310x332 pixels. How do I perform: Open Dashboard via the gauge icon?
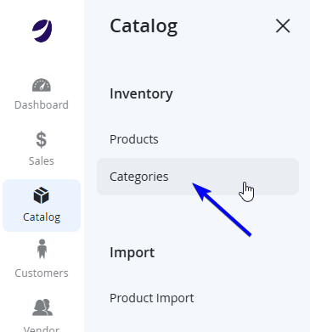pos(42,85)
